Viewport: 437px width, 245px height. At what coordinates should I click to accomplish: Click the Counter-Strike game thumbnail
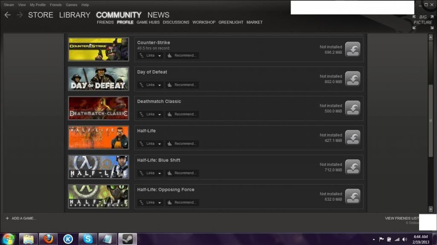(x=99, y=49)
